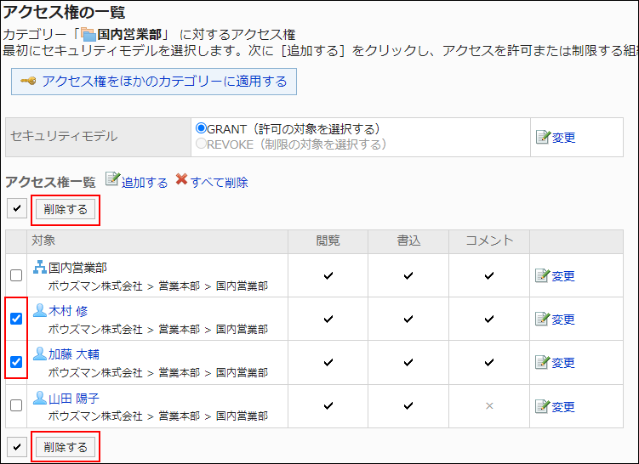This screenshot has height=464, width=639.
Task: Uncheck the 加藤 大輔 row checkbox
Action: tap(16, 362)
